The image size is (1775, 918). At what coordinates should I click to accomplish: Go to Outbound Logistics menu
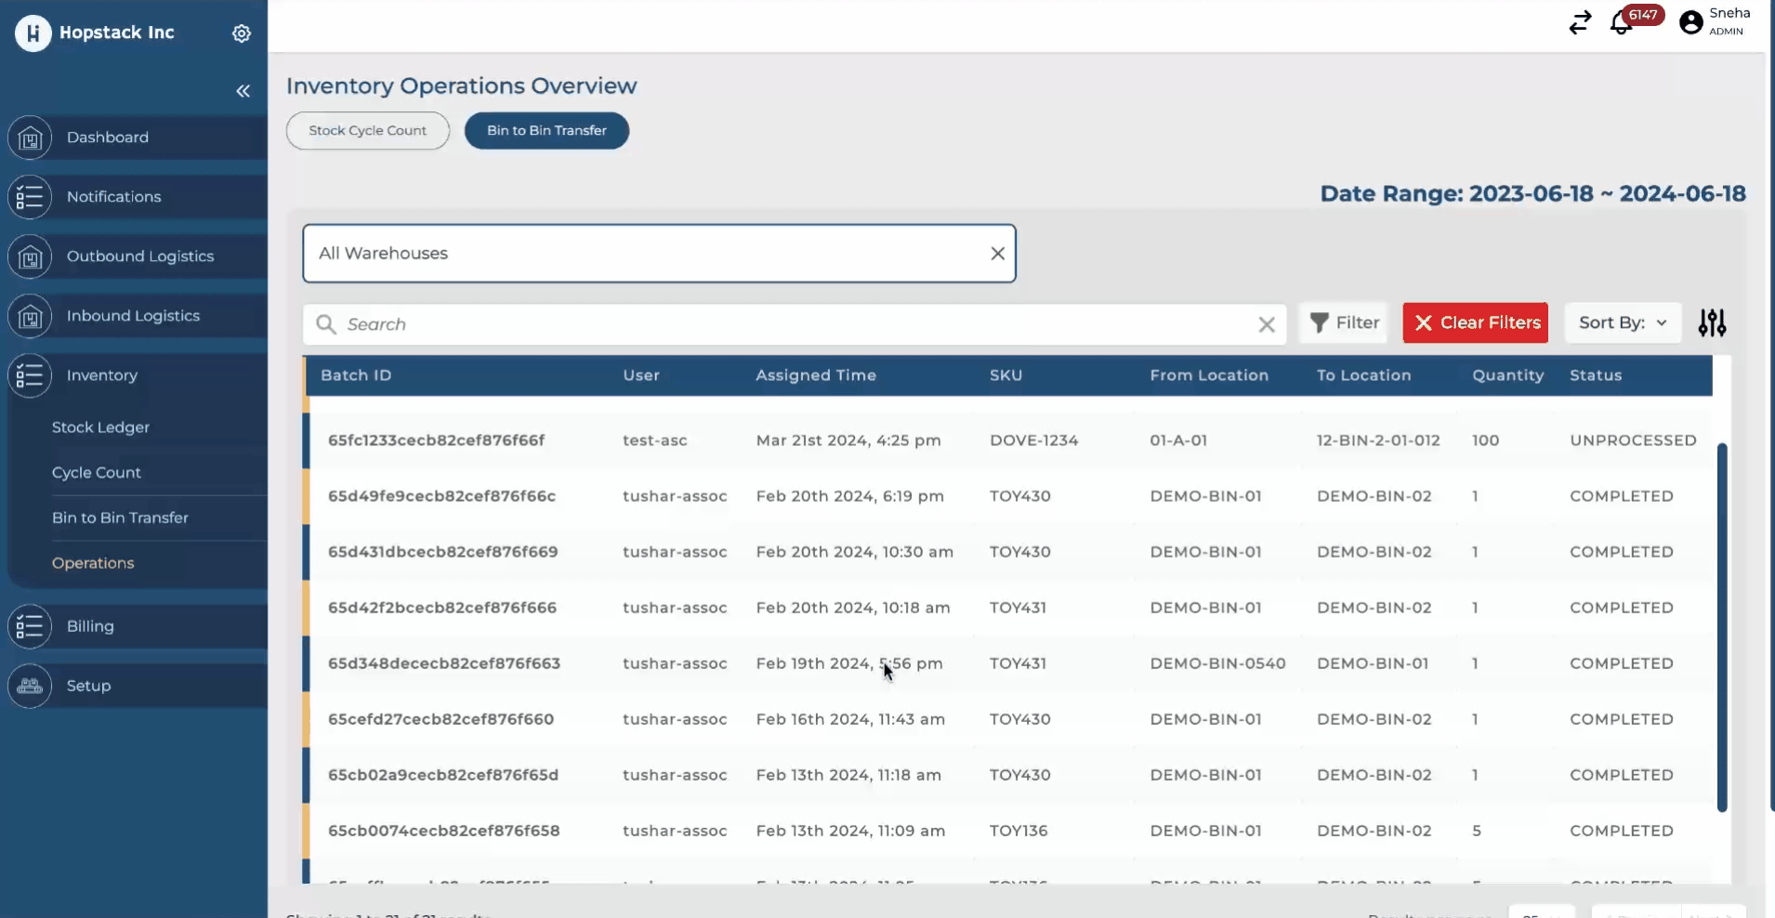point(139,256)
